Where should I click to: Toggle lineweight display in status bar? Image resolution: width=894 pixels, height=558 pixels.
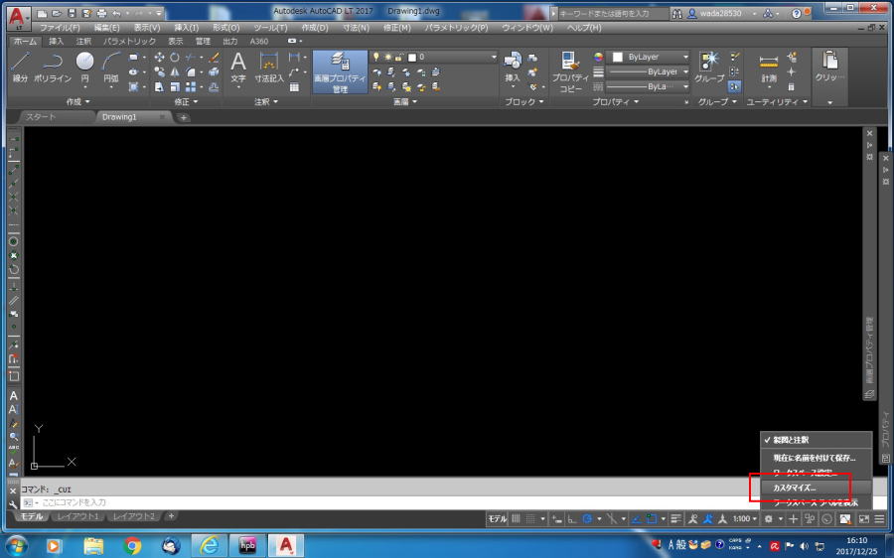tap(675, 518)
